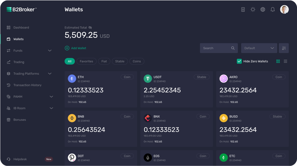Click the DOT coin icon

pos(72,158)
